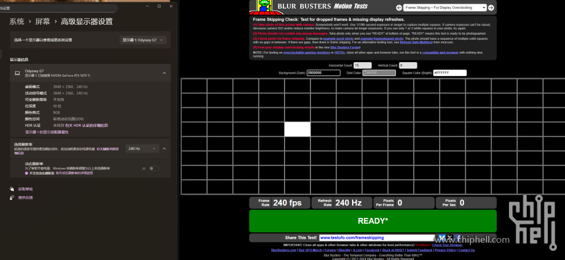Viewport: 565px width, 260px height.
Task: Open HDR certification details link
Action: [x=87, y=125]
